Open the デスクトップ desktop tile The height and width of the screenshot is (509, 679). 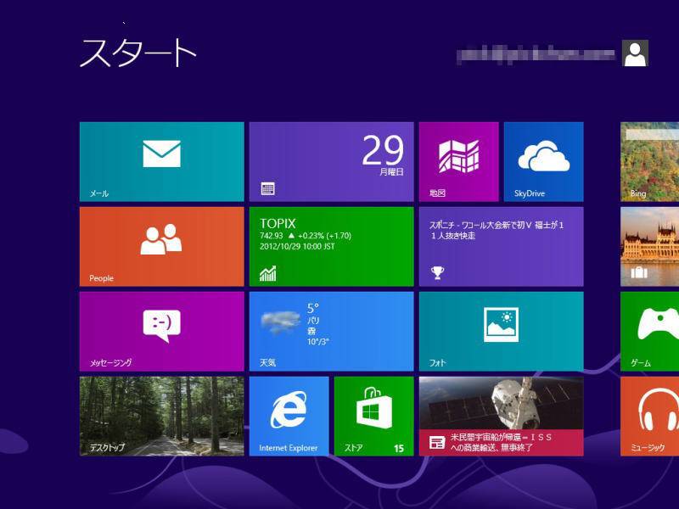click(x=161, y=416)
